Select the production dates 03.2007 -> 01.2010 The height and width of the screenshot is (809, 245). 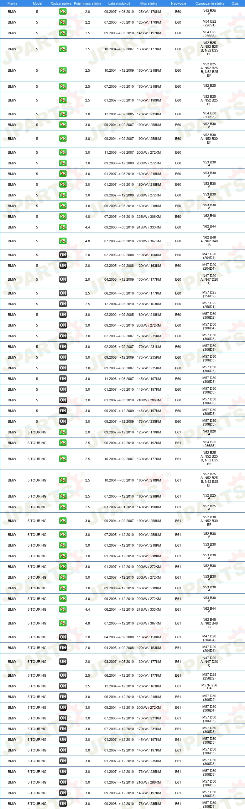tap(119, 507)
